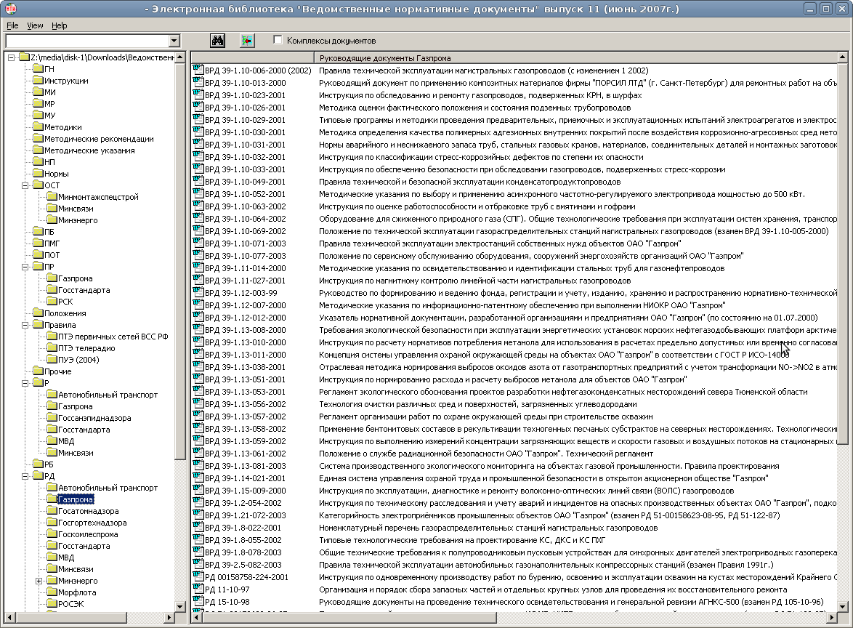Click the Руководящие документы Газпрома column header
Image resolution: width=853 pixels, height=628 pixels.
(575, 57)
